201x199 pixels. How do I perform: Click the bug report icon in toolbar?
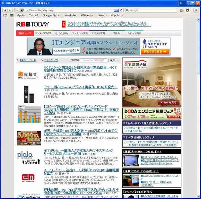(196, 10)
